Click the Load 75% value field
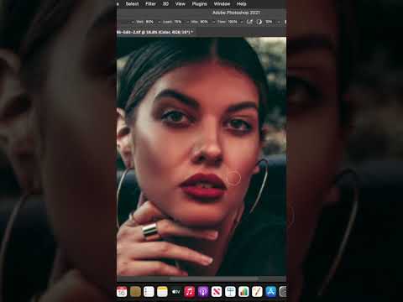 click(x=178, y=22)
